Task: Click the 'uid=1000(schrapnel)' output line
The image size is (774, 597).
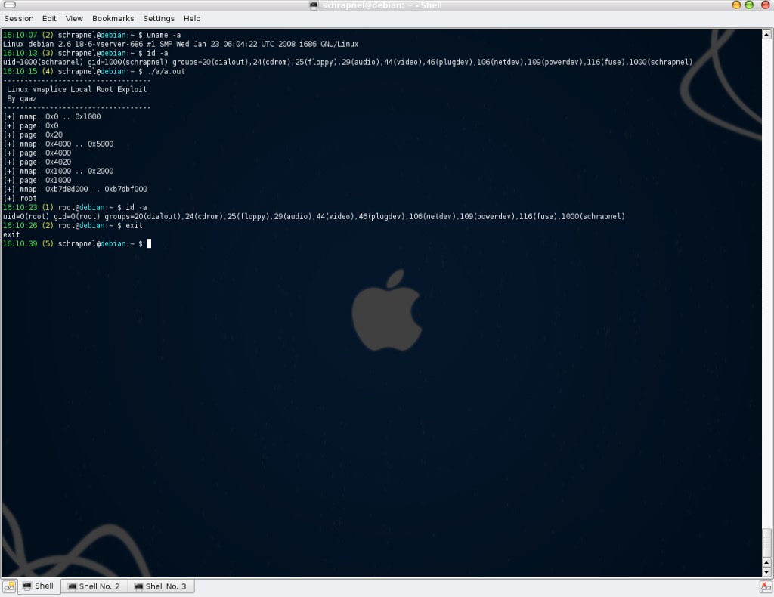Action: click(x=348, y=62)
